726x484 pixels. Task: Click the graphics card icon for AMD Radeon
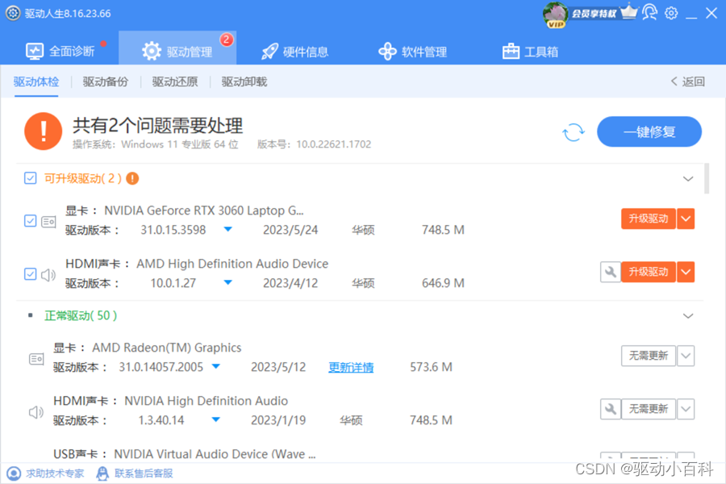pyautogui.click(x=36, y=359)
